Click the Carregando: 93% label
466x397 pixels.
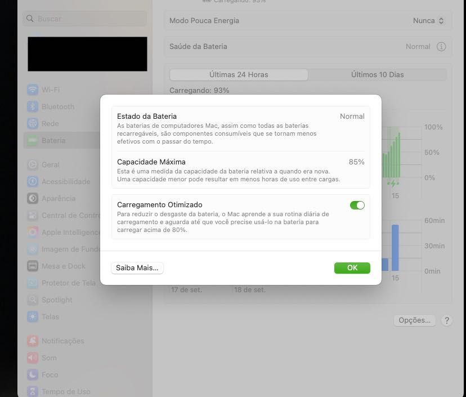point(199,91)
